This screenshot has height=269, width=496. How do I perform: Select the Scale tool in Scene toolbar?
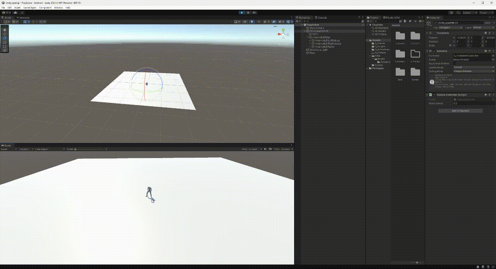click(5, 42)
